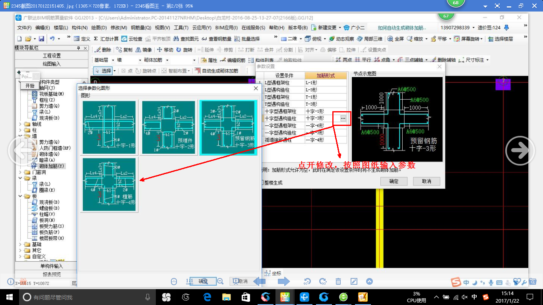
Task: Click the 定义 (Define) toolbar icon
Action: tap(82, 39)
